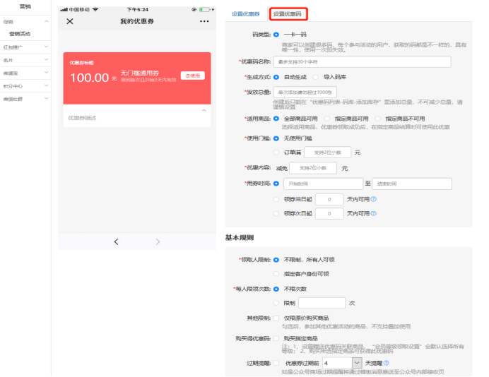
Task: Select the date-range 用券时间 radio
Action: [x=276, y=184]
